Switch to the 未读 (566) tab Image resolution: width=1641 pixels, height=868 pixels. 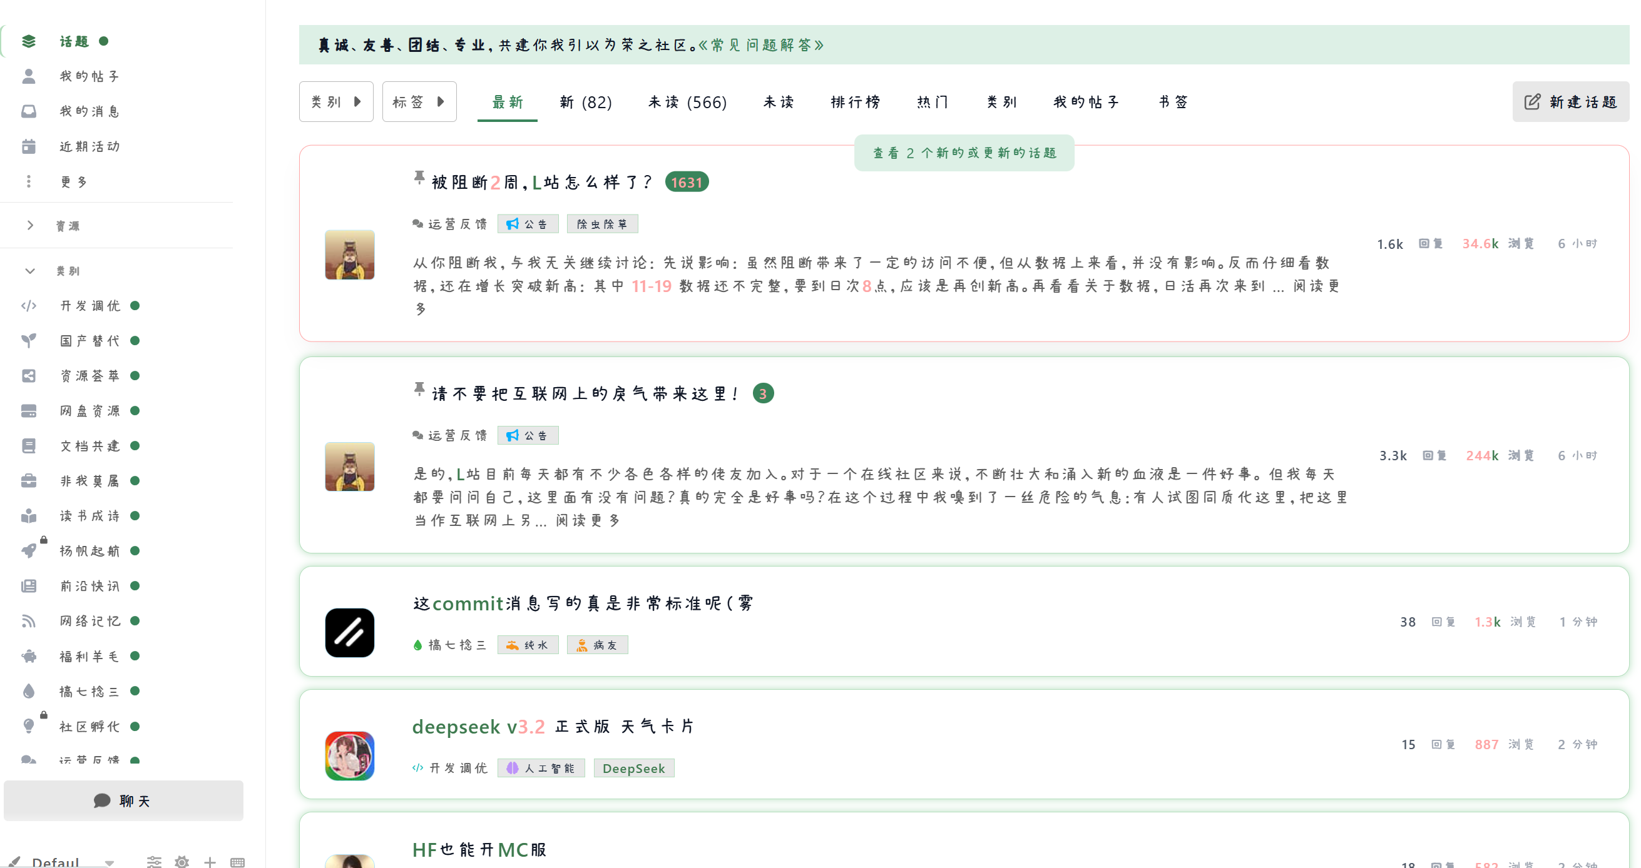[687, 102]
